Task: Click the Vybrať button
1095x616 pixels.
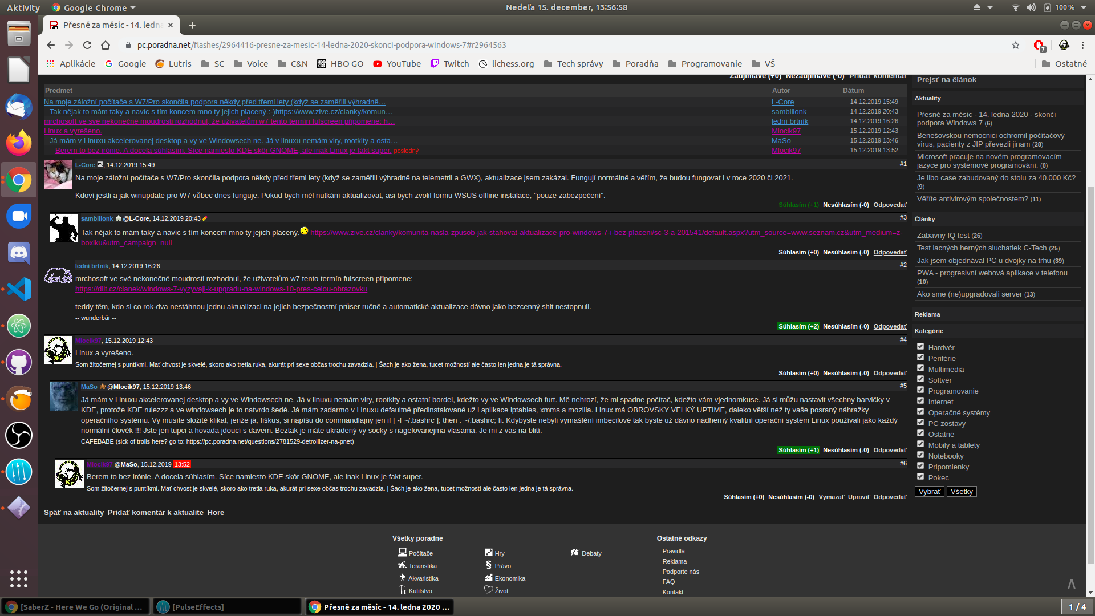Action: (929, 492)
